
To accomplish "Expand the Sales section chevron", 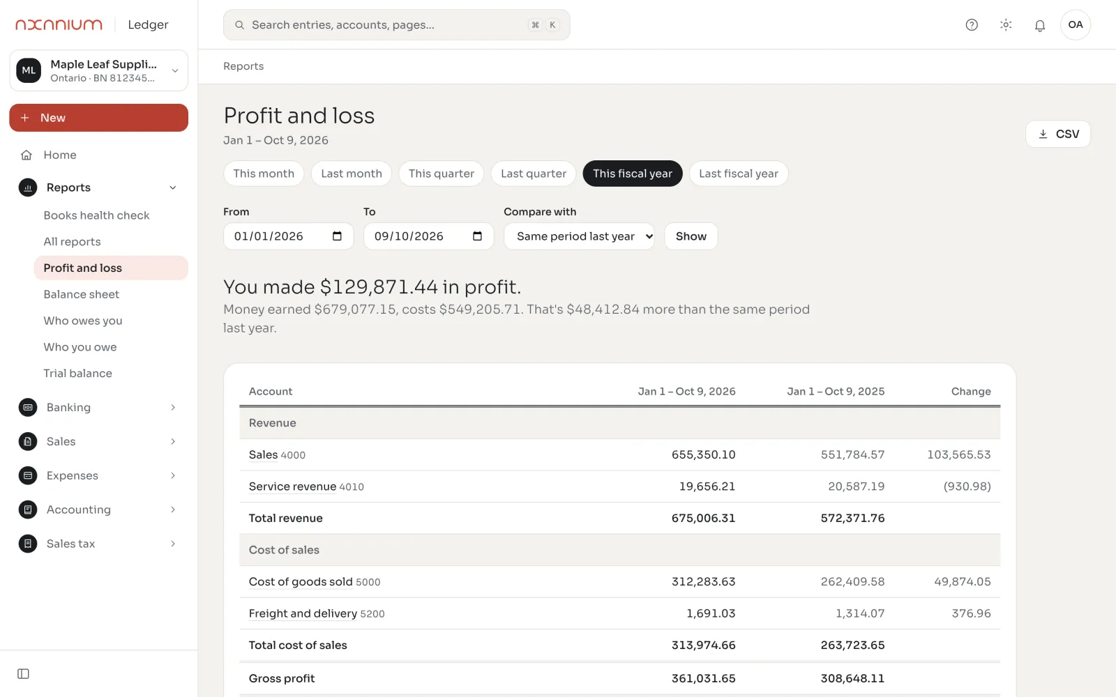I will coord(173,441).
